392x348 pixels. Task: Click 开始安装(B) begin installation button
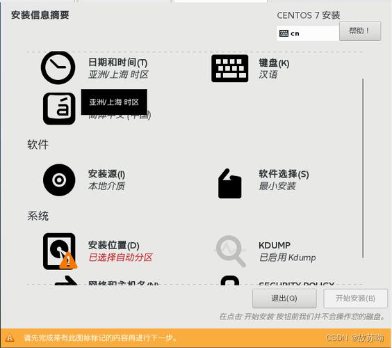pyautogui.click(x=355, y=299)
